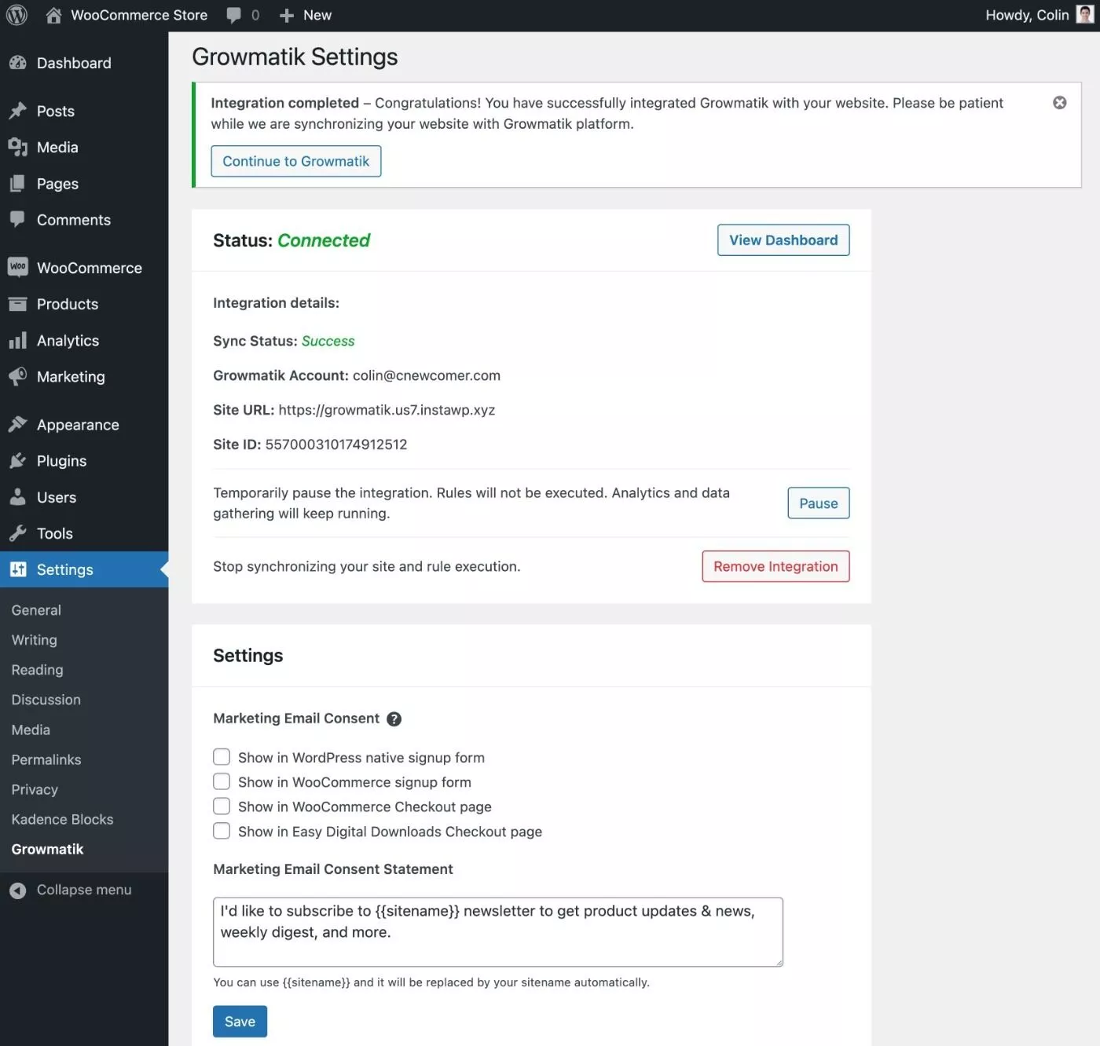Image resolution: width=1100 pixels, height=1046 pixels.
Task: Click the WordPress logo icon
Action: coord(16,15)
